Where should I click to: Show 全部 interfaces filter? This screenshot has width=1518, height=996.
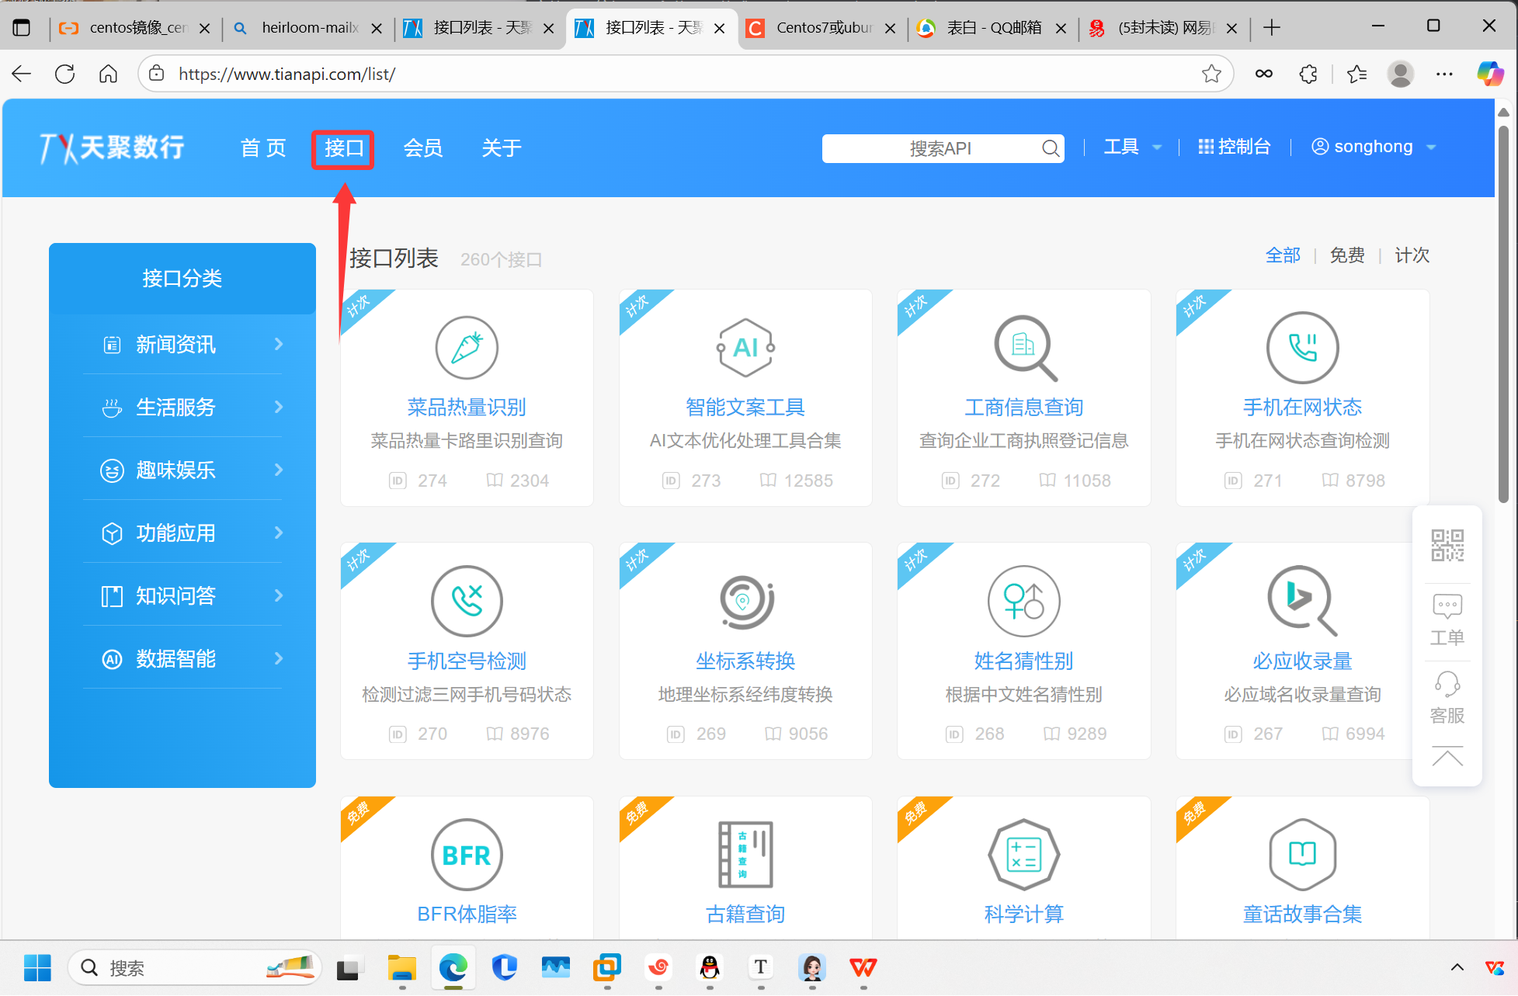(1283, 255)
